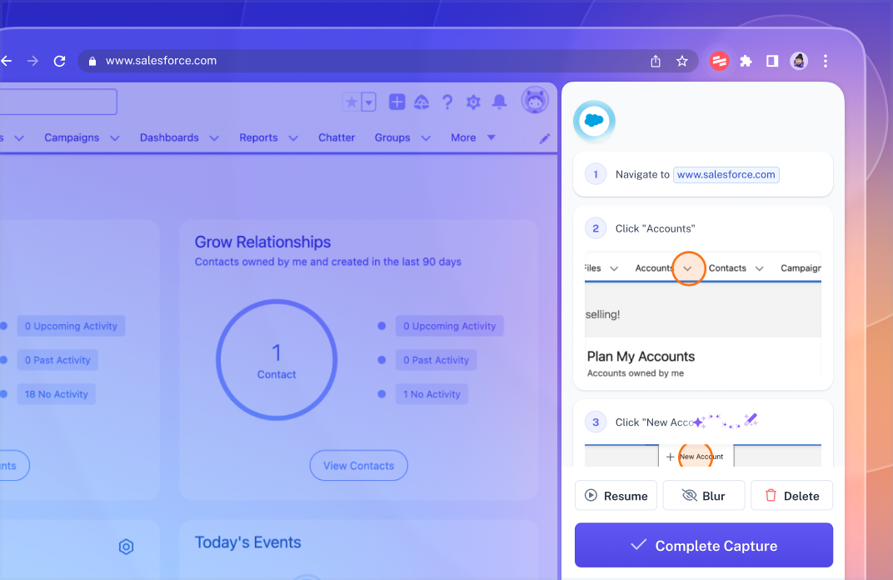Click the Salesforce favorites star icon

(x=352, y=102)
